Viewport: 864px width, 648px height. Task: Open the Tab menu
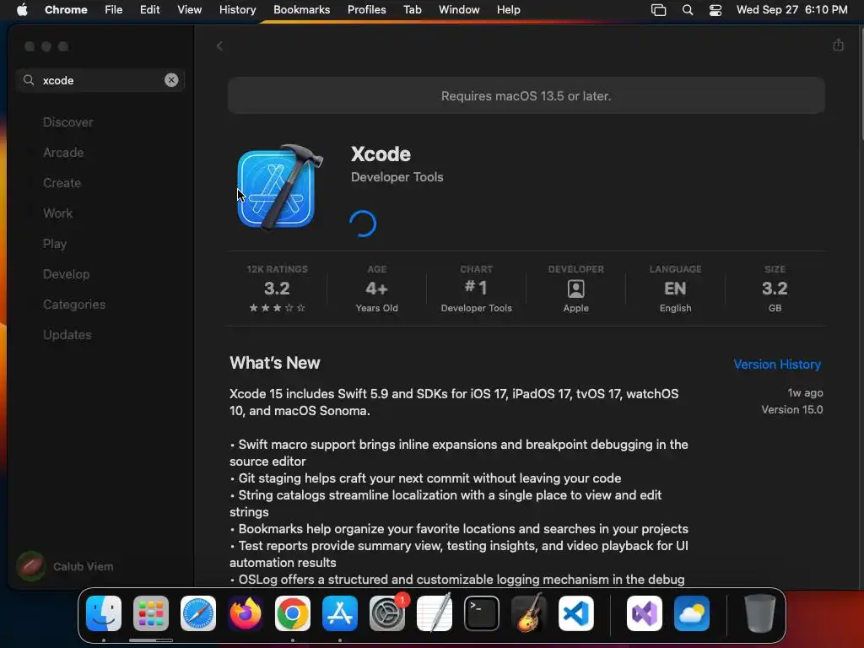[412, 10]
